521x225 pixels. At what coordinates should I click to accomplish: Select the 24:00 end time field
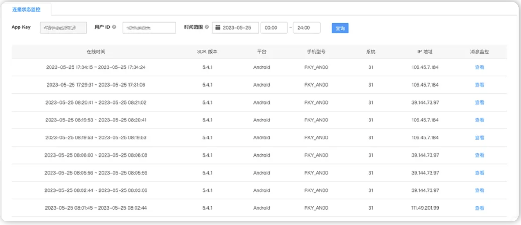pyautogui.click(x=307, y=28)
